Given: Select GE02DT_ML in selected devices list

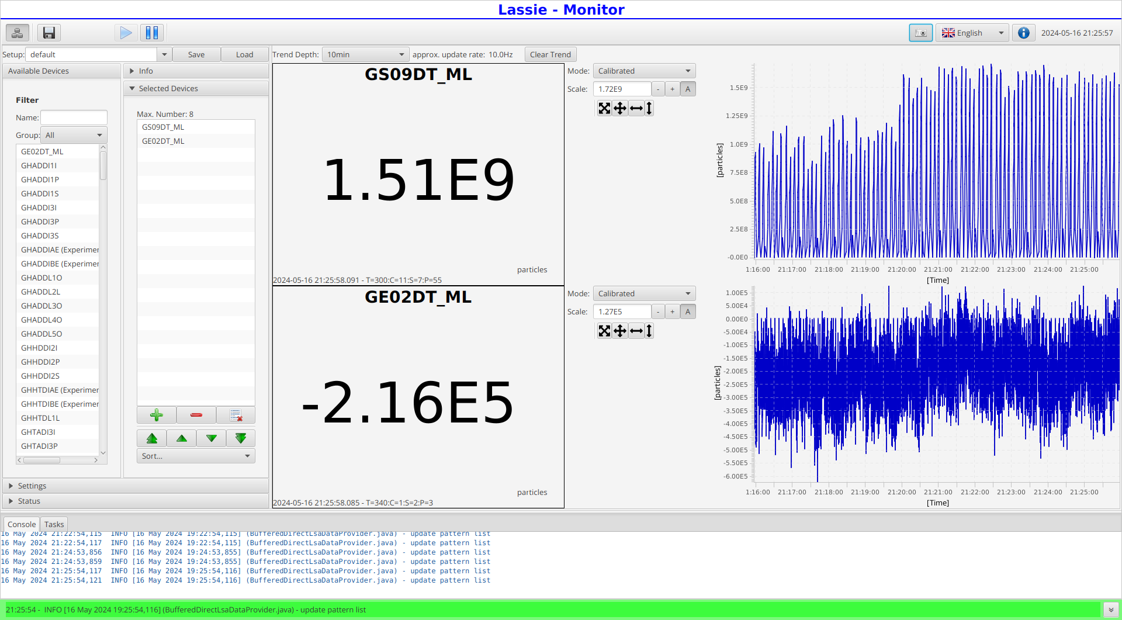Looking at the screenshot, I should tap(196, 141).
